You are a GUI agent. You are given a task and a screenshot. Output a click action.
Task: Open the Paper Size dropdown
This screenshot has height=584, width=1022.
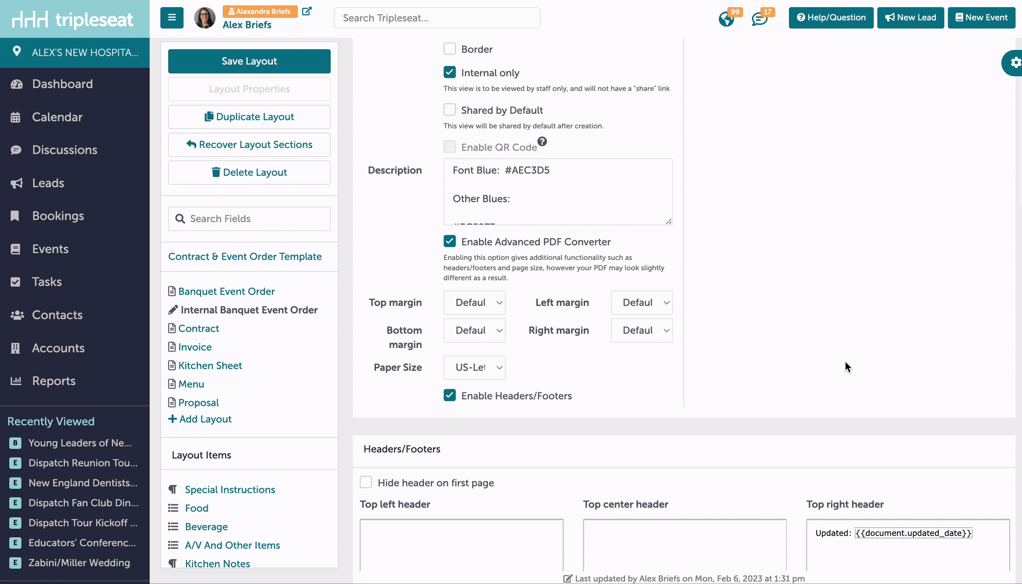(474, 367)
